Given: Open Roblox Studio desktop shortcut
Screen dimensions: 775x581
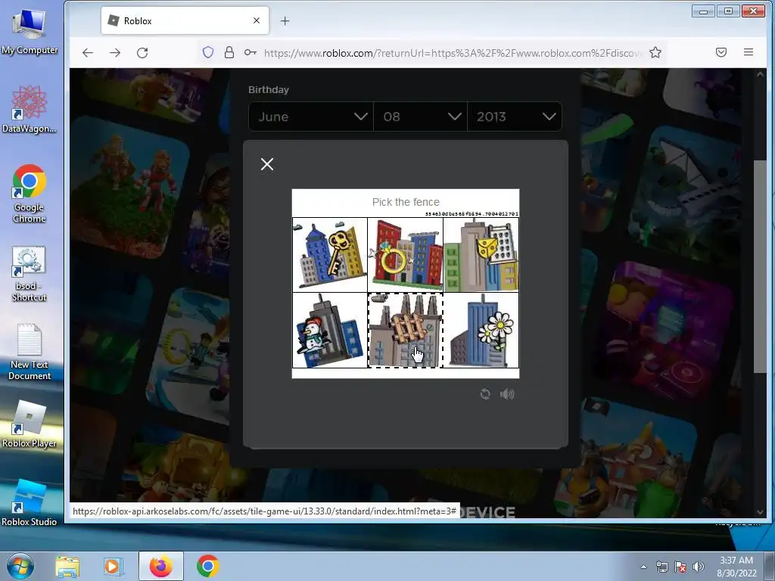Looking at the screenshot, I should (x=30, y=502).
